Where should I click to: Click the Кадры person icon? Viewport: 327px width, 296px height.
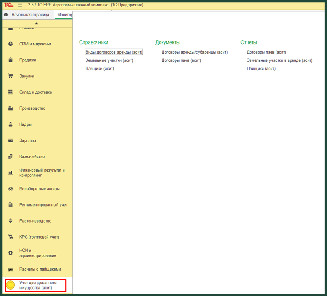click(10, 124)
